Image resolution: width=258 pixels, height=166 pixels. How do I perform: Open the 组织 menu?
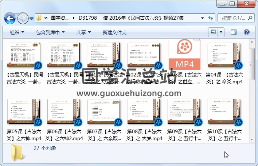point(16,32)
